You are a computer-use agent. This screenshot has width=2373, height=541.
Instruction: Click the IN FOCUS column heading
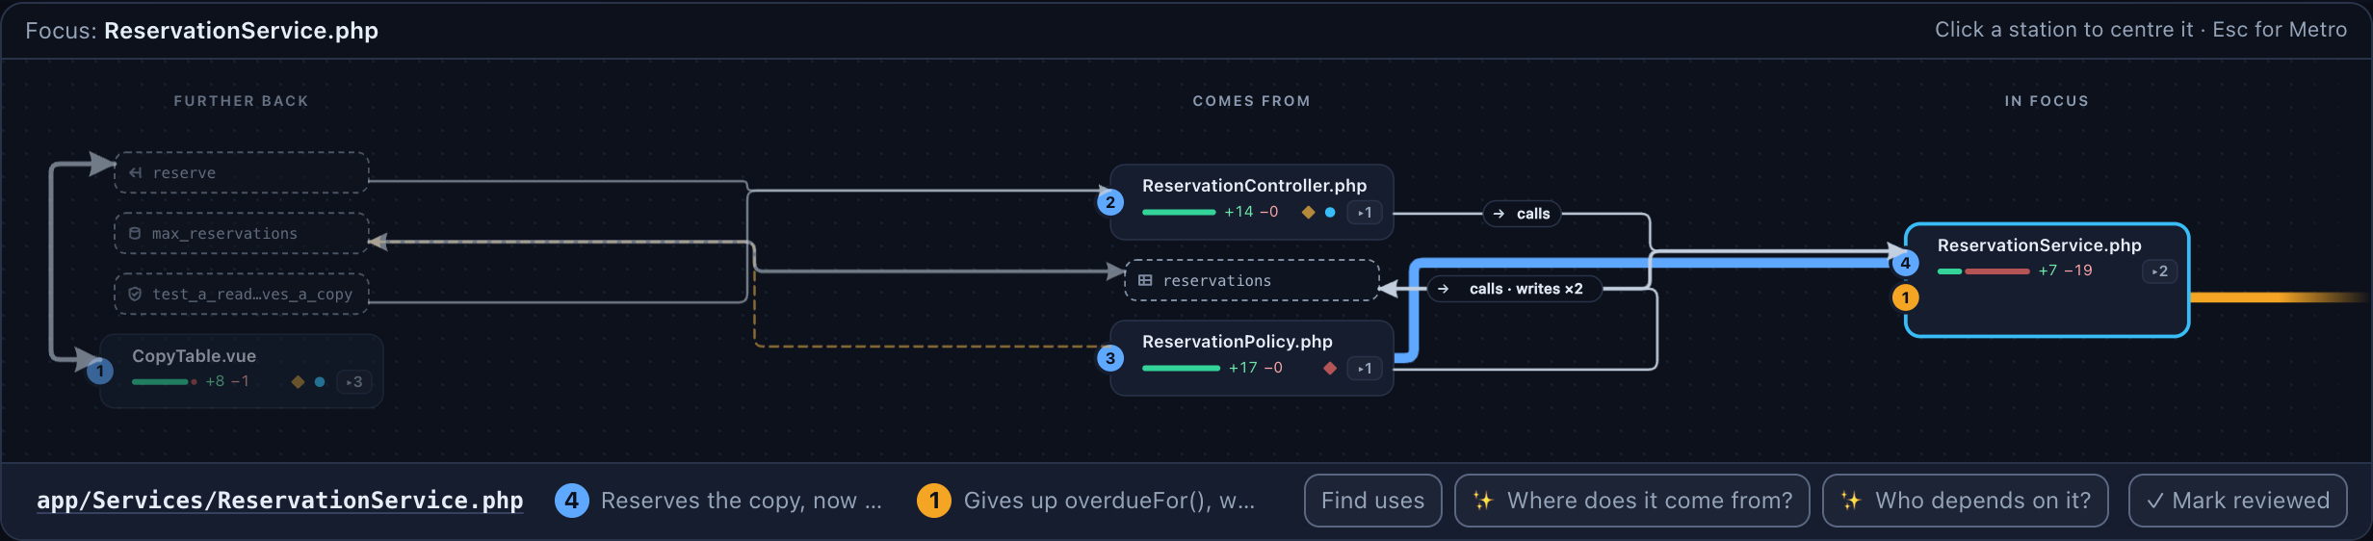2047,101
